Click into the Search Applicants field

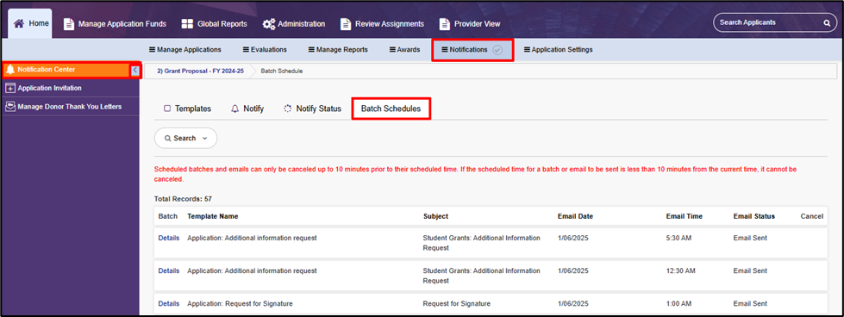click(x=769, y=22)
